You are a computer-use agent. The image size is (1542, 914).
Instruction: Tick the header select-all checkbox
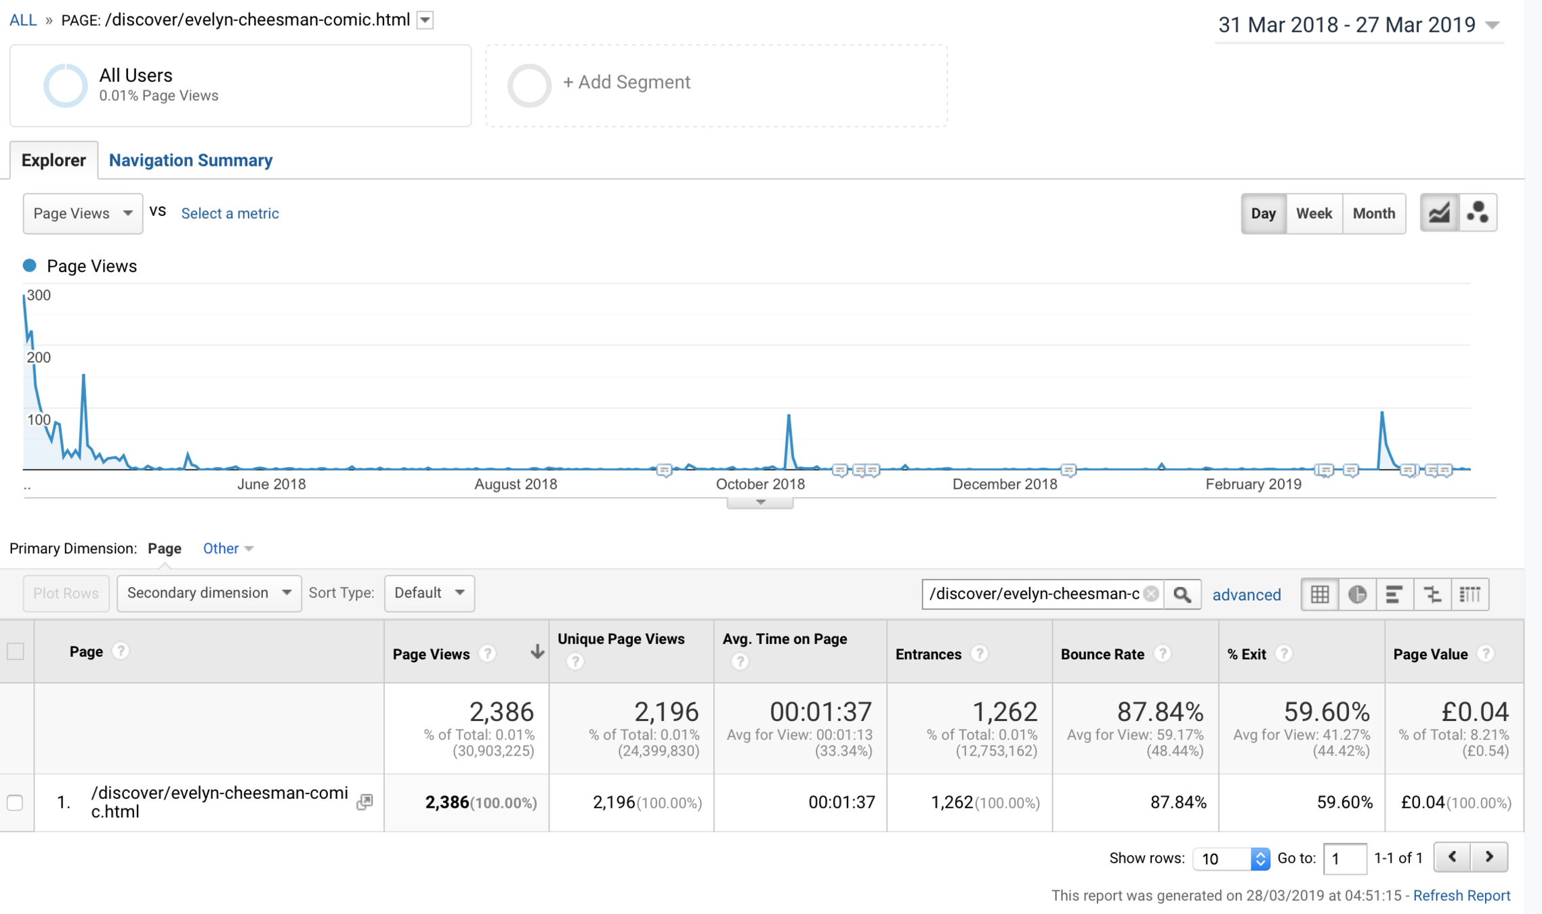[16, 651]
